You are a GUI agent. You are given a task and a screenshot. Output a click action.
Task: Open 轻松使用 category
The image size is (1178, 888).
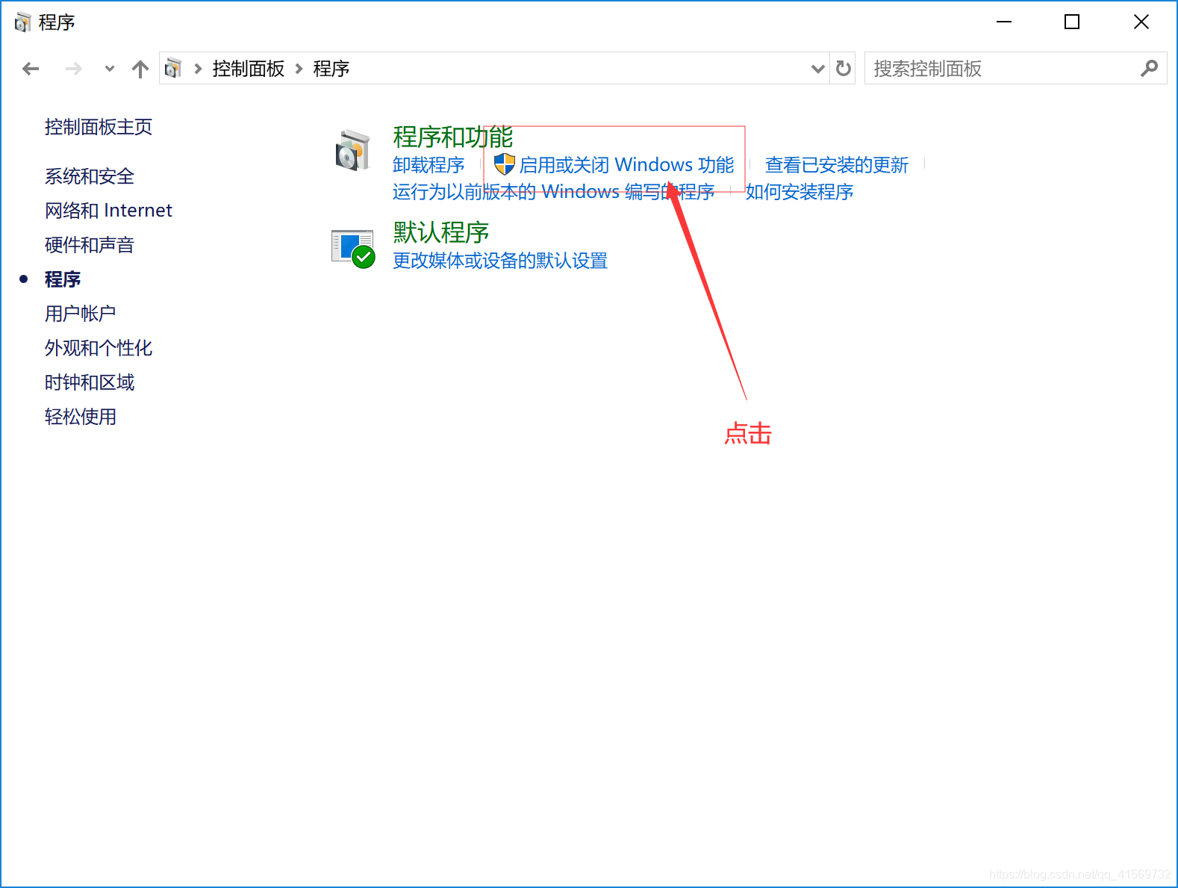click(x=81, y=417)
